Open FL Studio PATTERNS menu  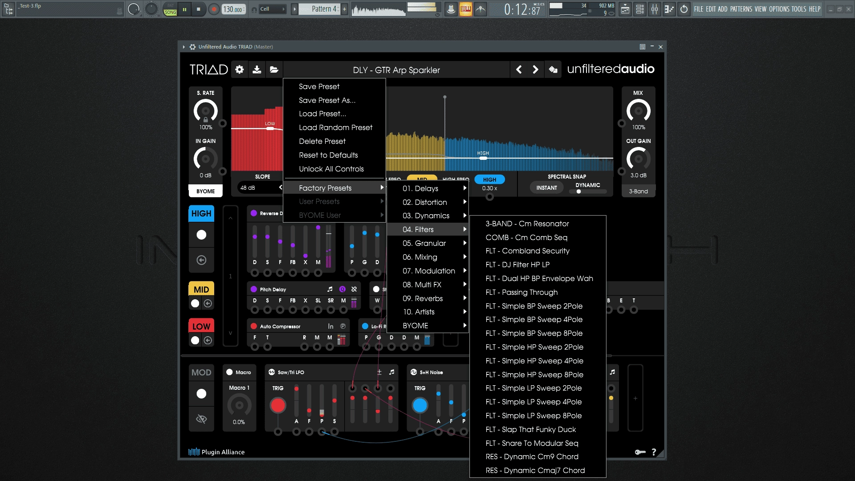tap(741, 9)
